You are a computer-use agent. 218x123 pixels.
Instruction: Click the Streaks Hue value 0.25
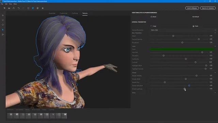(x=211, y=82)
